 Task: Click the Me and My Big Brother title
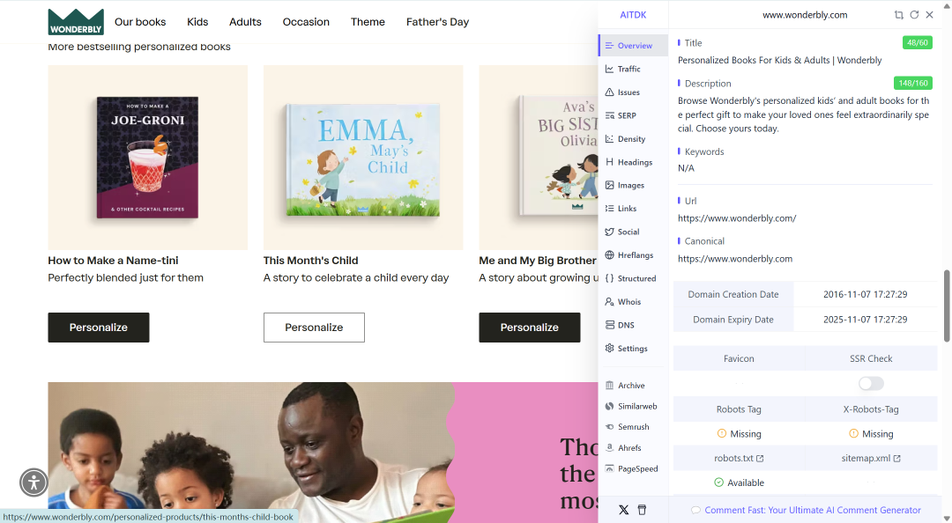[538, 261]
